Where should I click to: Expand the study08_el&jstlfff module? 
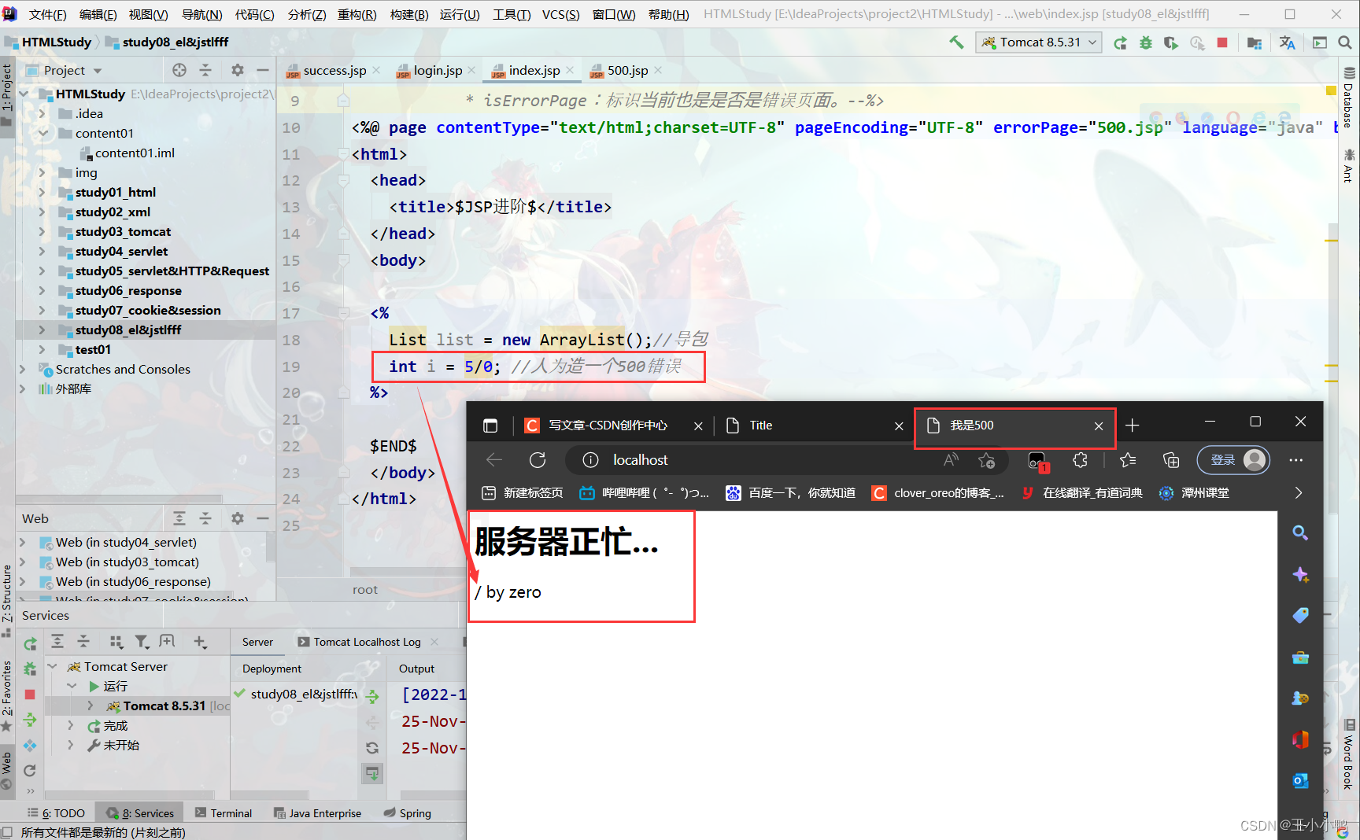[42, 330]
